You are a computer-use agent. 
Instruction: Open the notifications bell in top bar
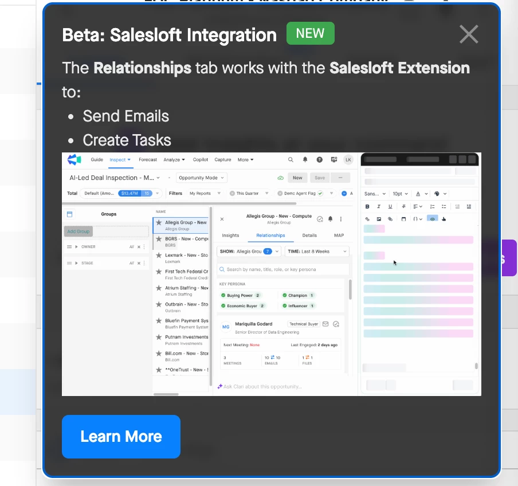coord(305,159)
